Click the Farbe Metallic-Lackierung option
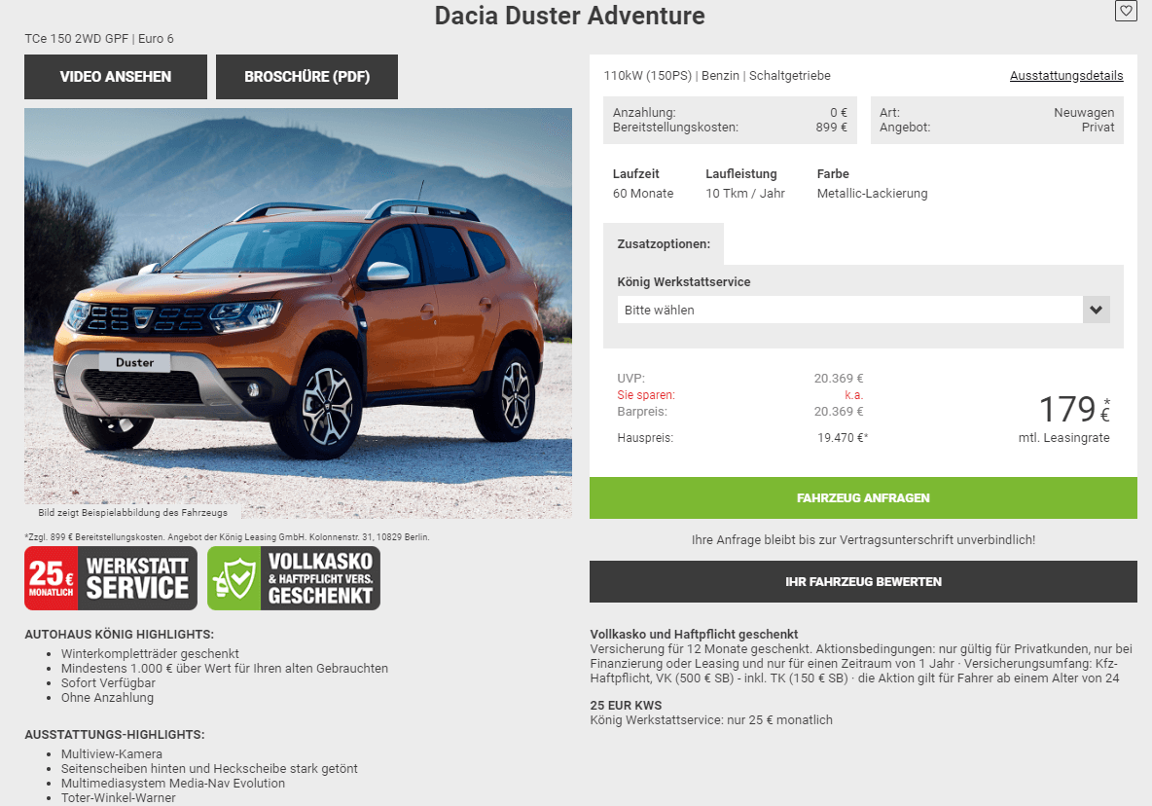1152x806 pixels. click(872, 184)
